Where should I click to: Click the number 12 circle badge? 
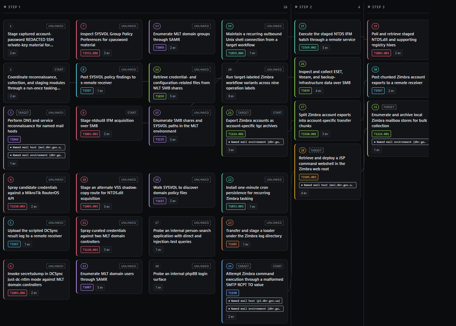click(84, 266)
